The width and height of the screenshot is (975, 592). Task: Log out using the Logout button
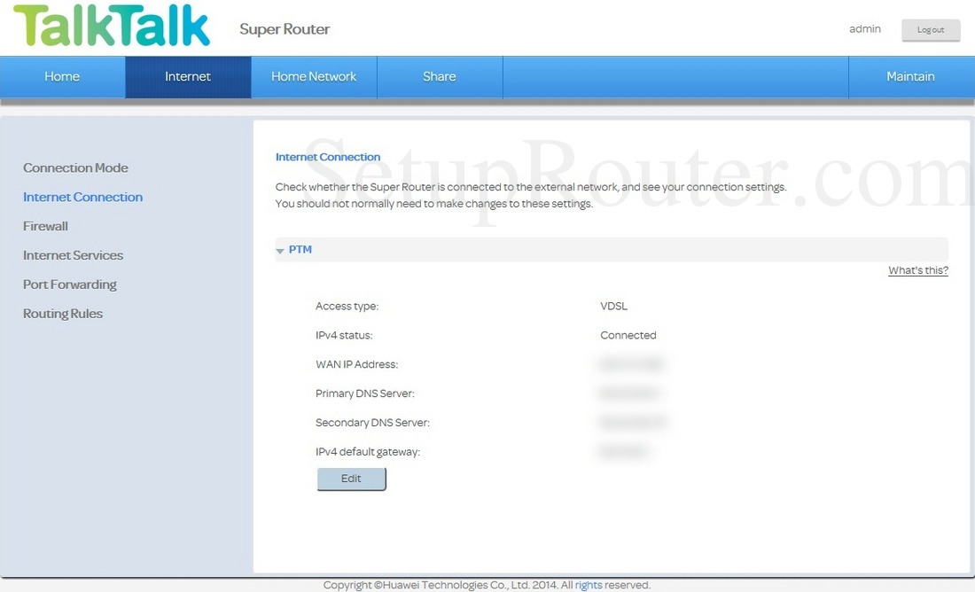(x=930, y=30)
